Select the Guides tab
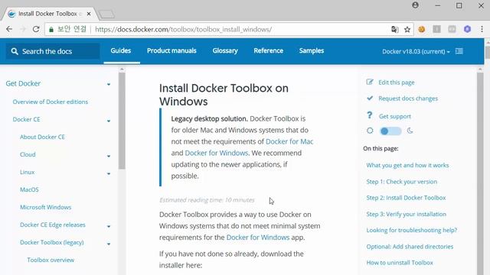This screenshot has height=275, width=490. point(121,50)
